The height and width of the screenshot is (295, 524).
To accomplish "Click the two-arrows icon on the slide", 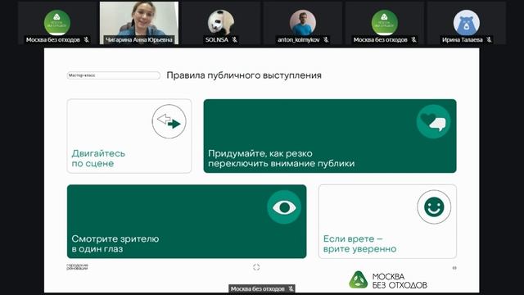I will point(169,121).
